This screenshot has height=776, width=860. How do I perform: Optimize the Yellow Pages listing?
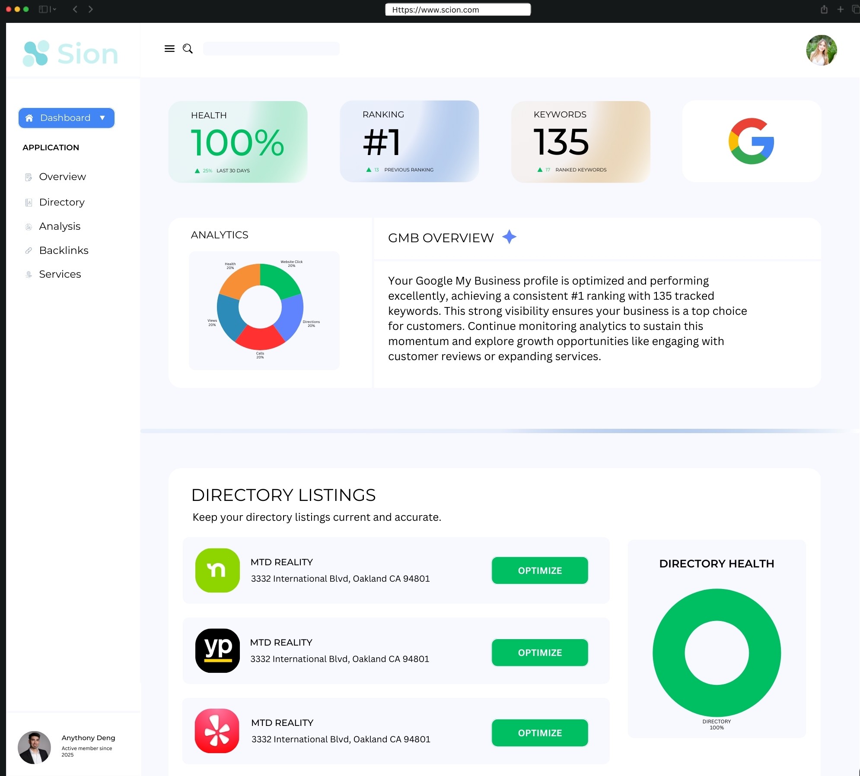pyautogui.click(x=540, y=652)
